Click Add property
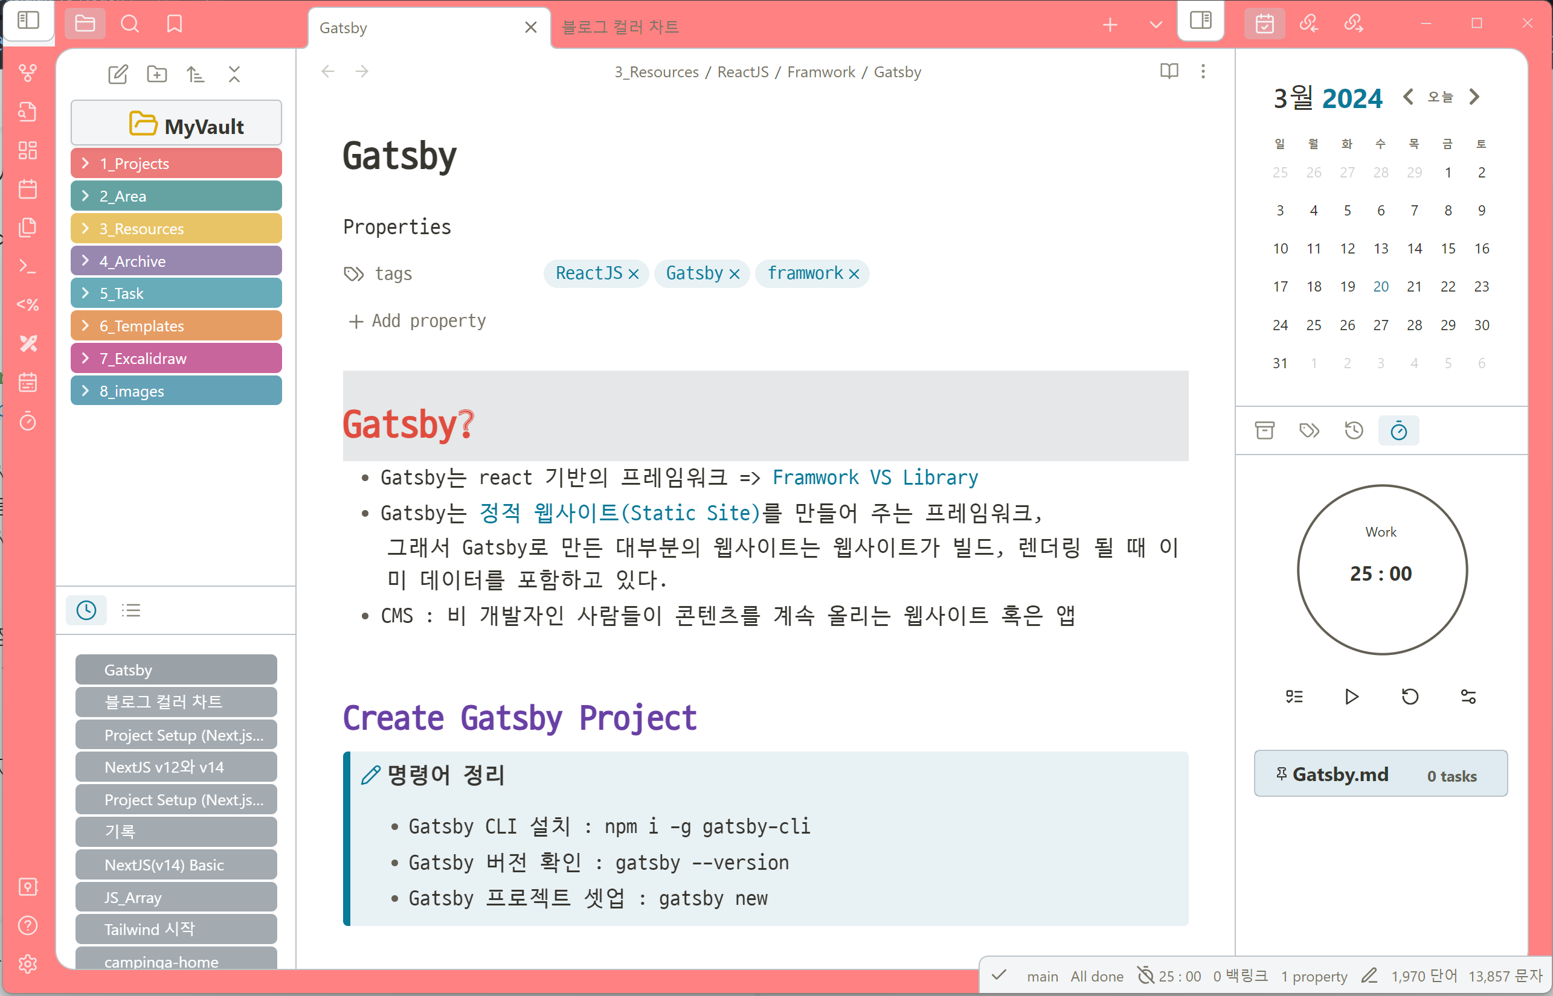1553x996 pixels. pos(417,321)
